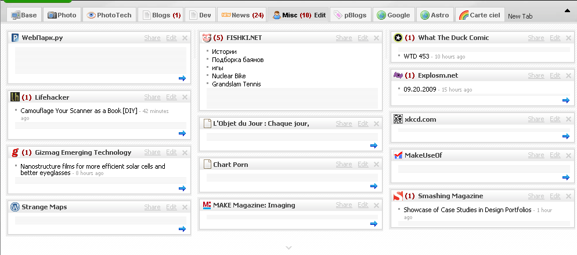Click the blue arrow in Explosm.net widget
The height and width of the screenshot is (255, 577).
[x=566, y=100]
